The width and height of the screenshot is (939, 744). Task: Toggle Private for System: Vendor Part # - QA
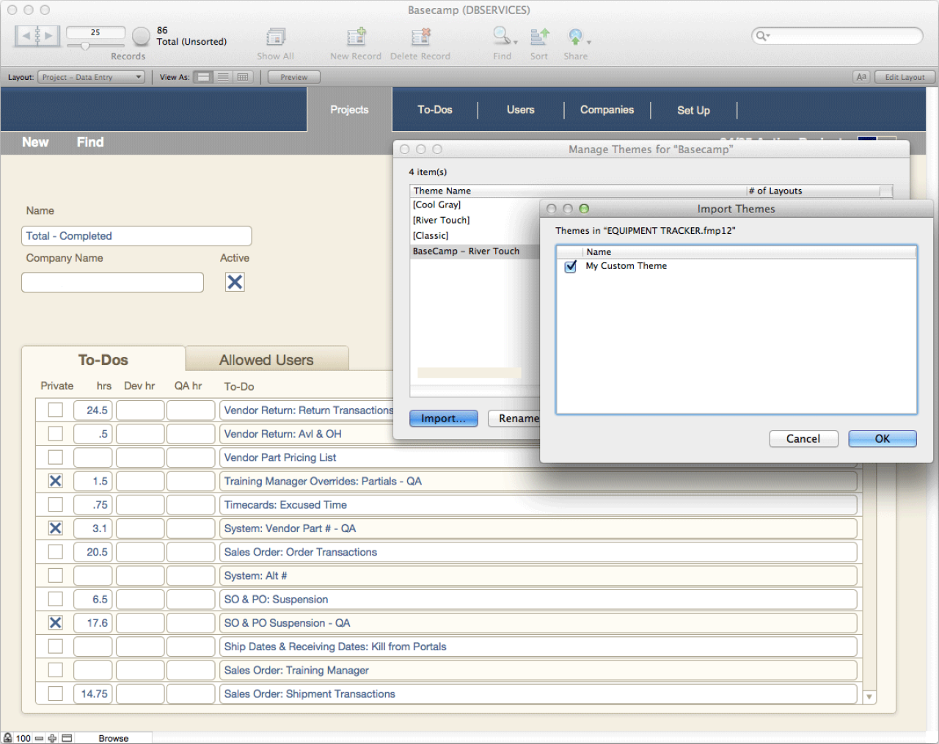(x=55, y=528)
